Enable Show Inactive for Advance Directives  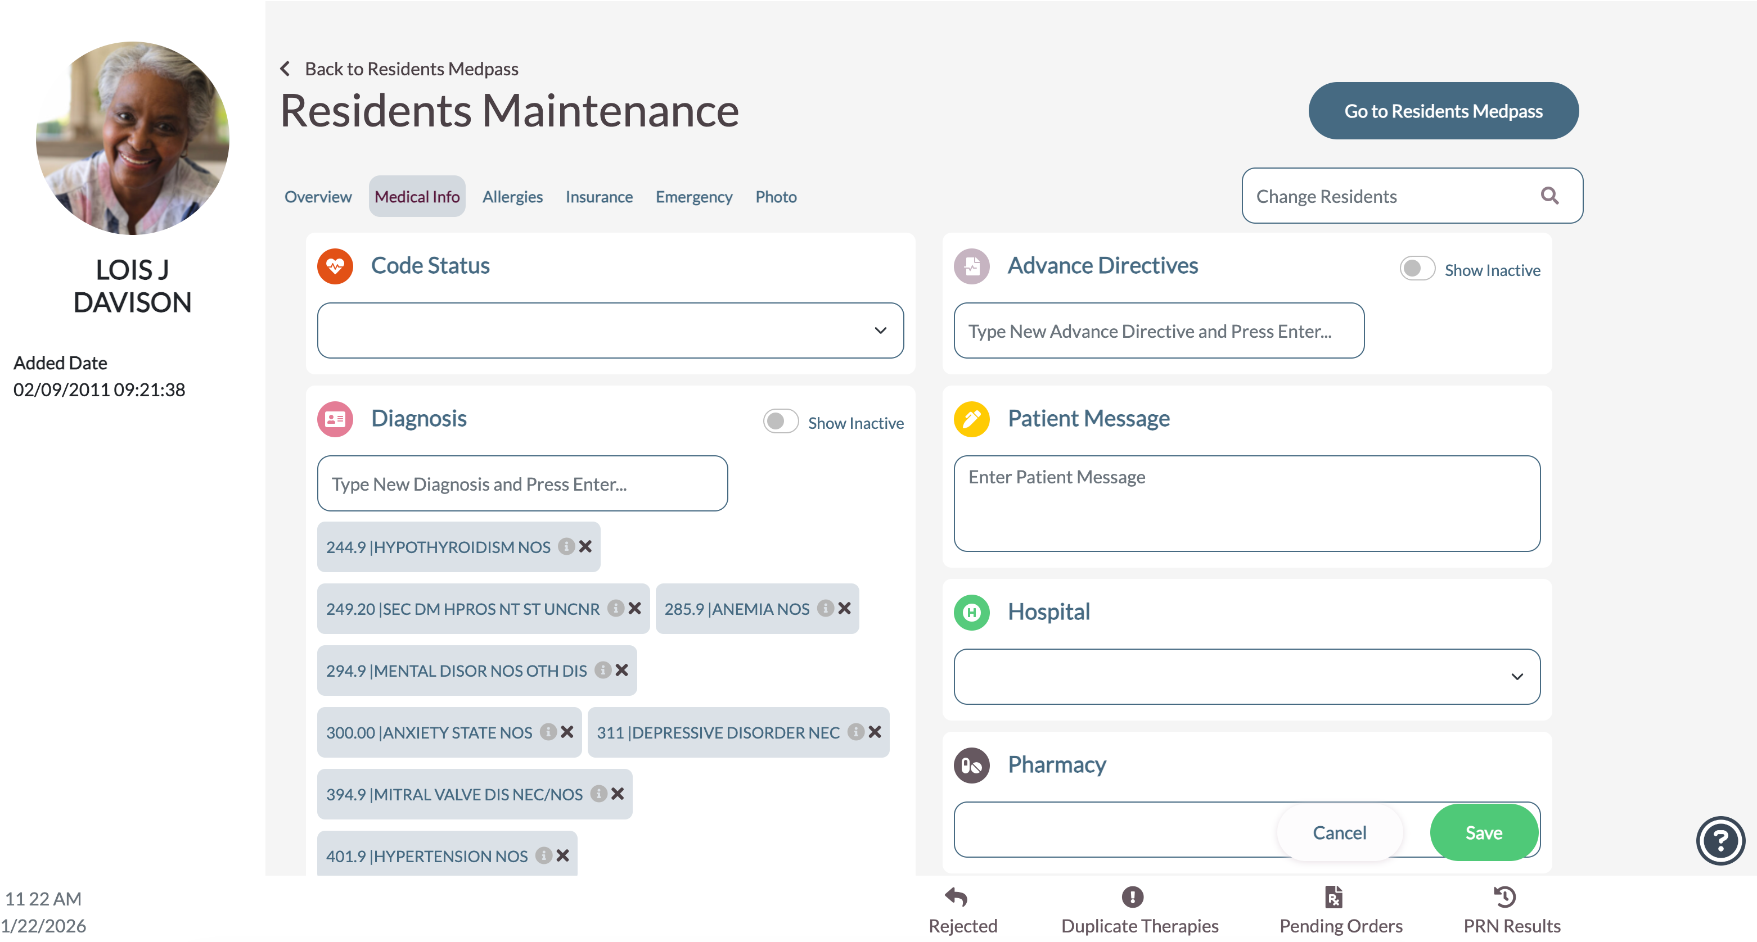pos(1417,269)
